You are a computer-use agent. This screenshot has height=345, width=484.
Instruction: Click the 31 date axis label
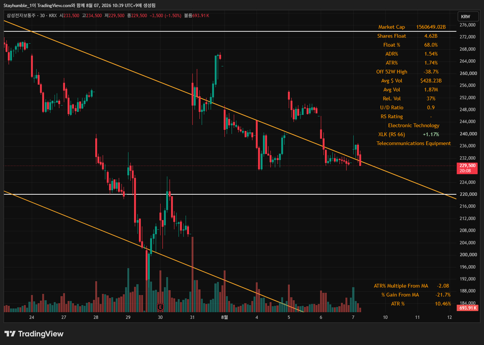[192, 317]
